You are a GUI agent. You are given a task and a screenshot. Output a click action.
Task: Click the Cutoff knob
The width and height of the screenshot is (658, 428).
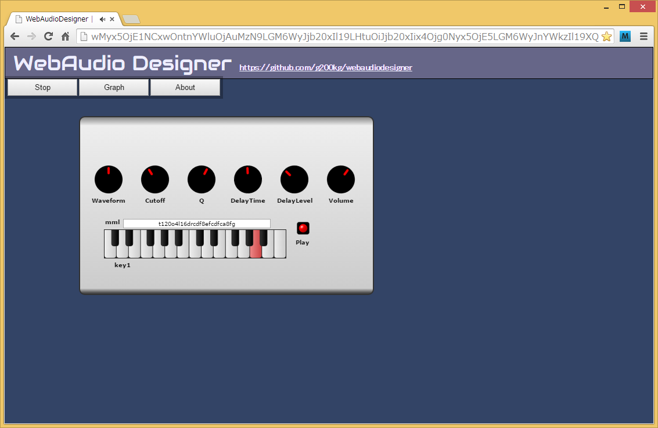click(155, 179)
